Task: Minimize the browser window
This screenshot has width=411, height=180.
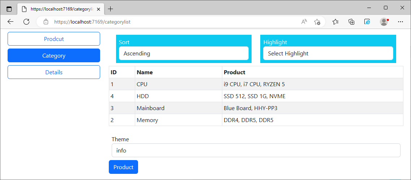Action: pyautogui.click(x=369, y=8)
